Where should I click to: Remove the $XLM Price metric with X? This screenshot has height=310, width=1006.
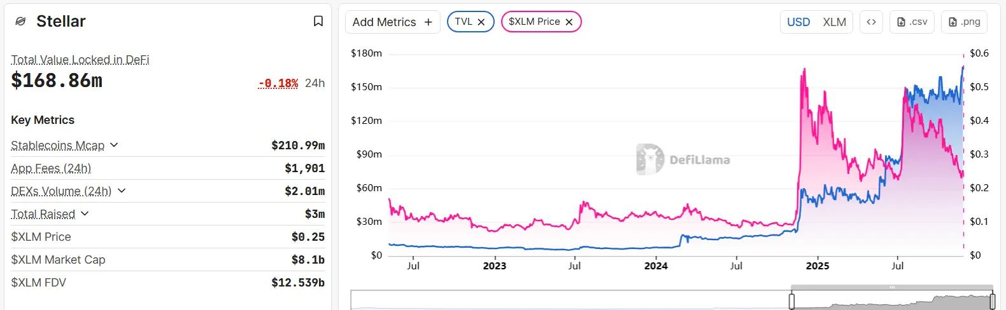[x=569, y=22]
